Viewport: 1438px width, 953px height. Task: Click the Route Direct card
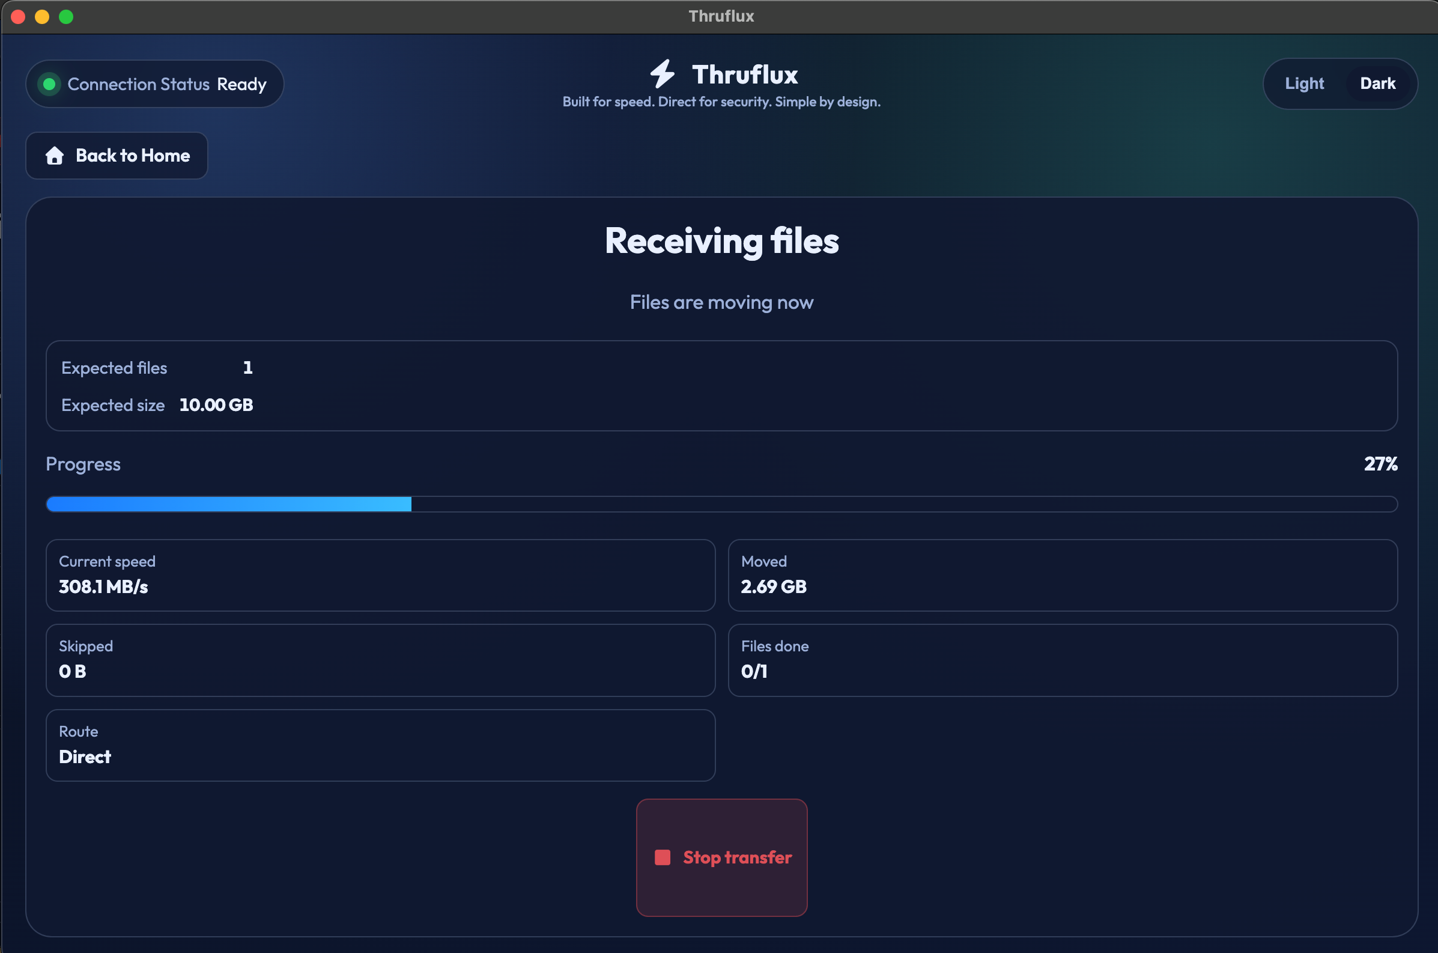[x=380, y=745]
